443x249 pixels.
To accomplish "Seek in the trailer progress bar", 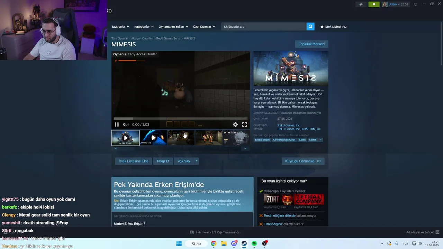I will pos(181,119).
